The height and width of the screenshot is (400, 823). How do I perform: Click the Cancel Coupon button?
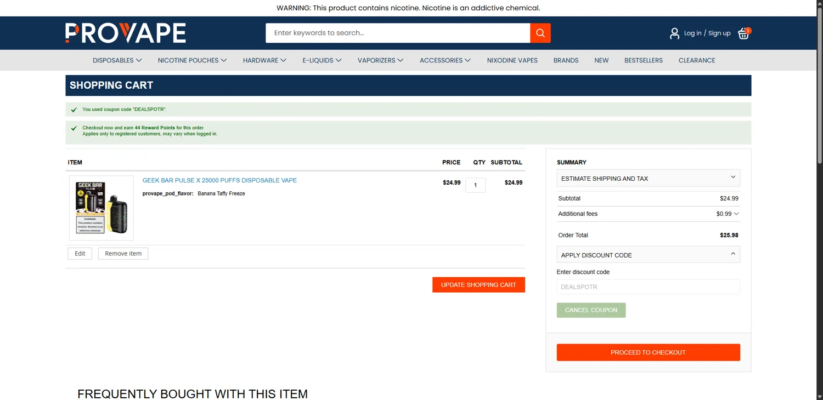point(591,310)
